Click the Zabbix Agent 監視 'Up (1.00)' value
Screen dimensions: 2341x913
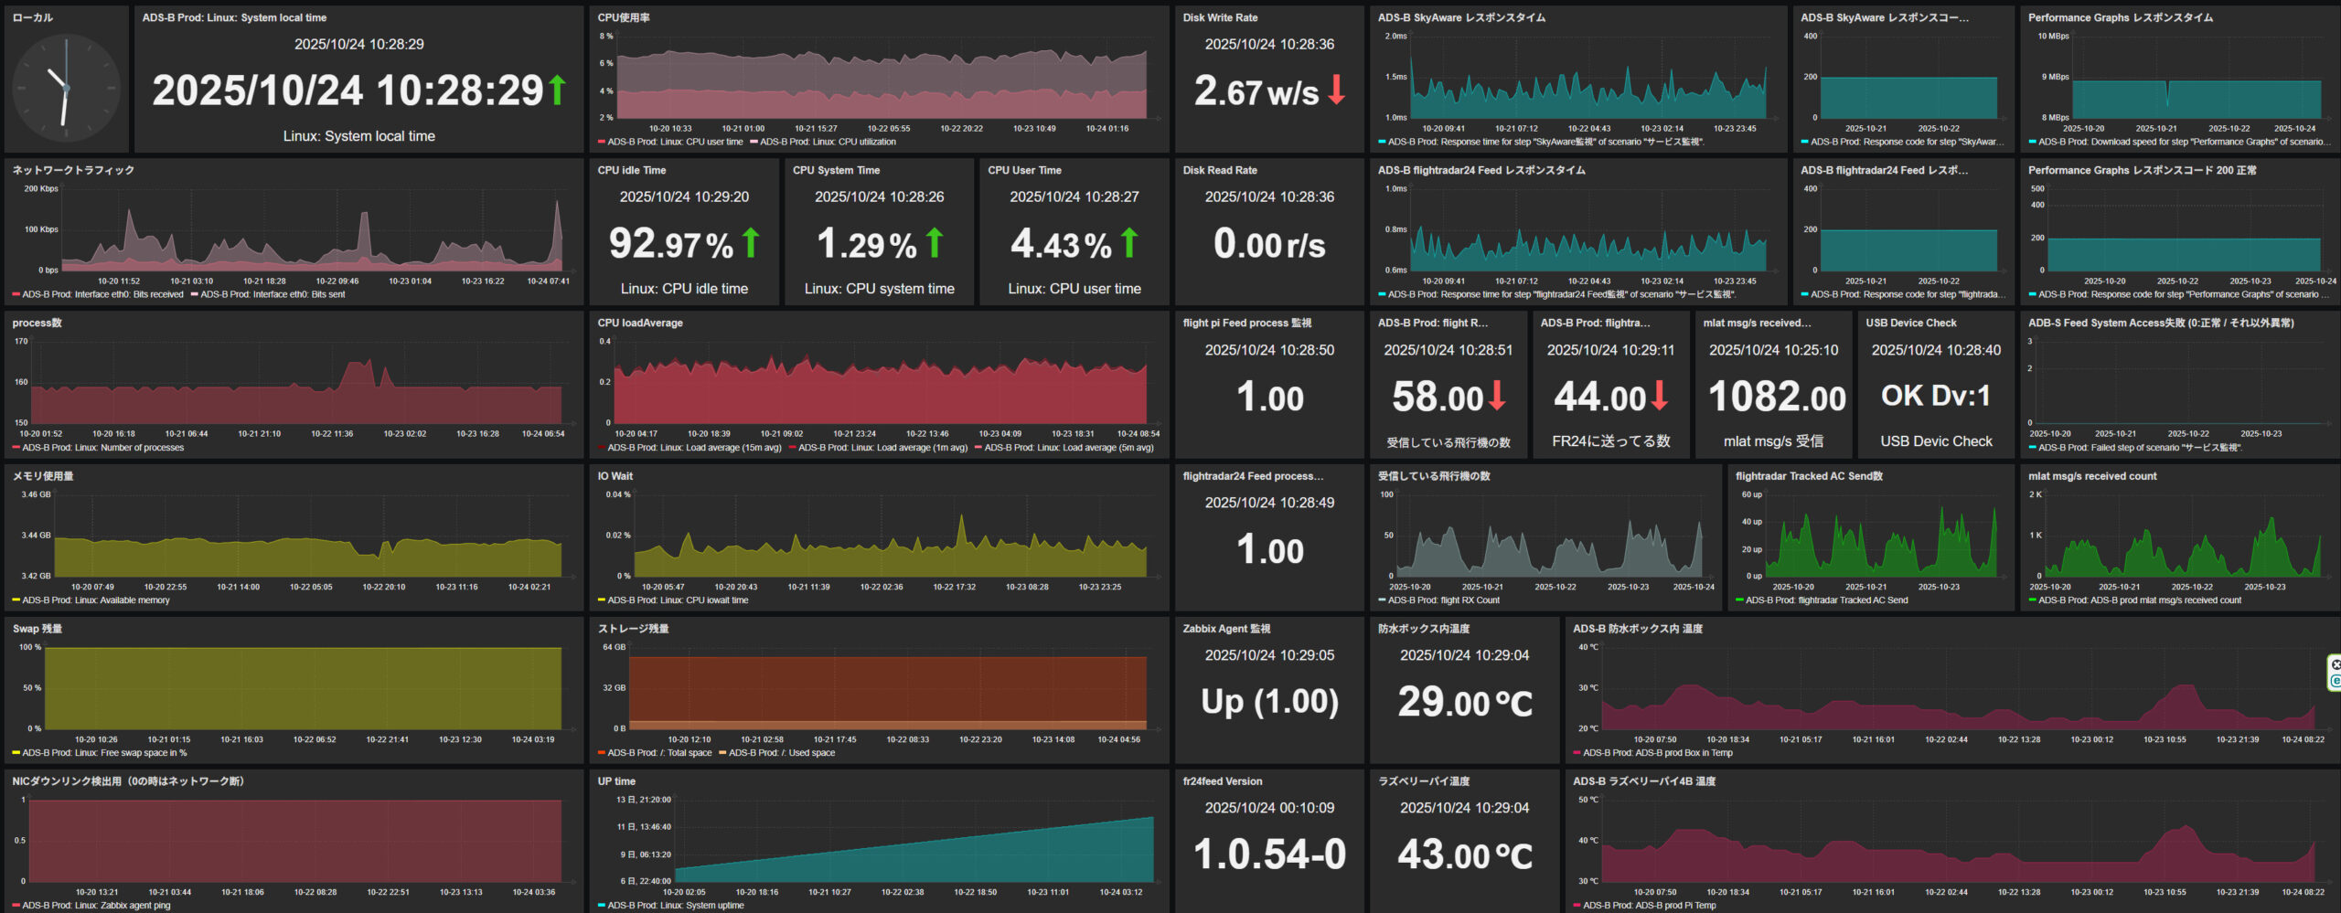tap(1269, 702)
